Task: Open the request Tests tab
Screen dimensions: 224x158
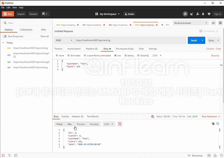Action: click(141, 49)
